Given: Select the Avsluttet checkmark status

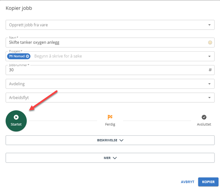Looking at the screenshot, I should coord(204,121).
